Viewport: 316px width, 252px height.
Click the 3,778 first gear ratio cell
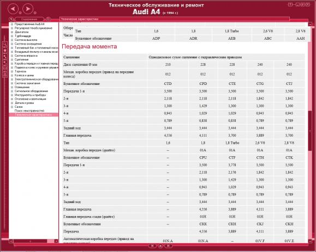point(232,165)
